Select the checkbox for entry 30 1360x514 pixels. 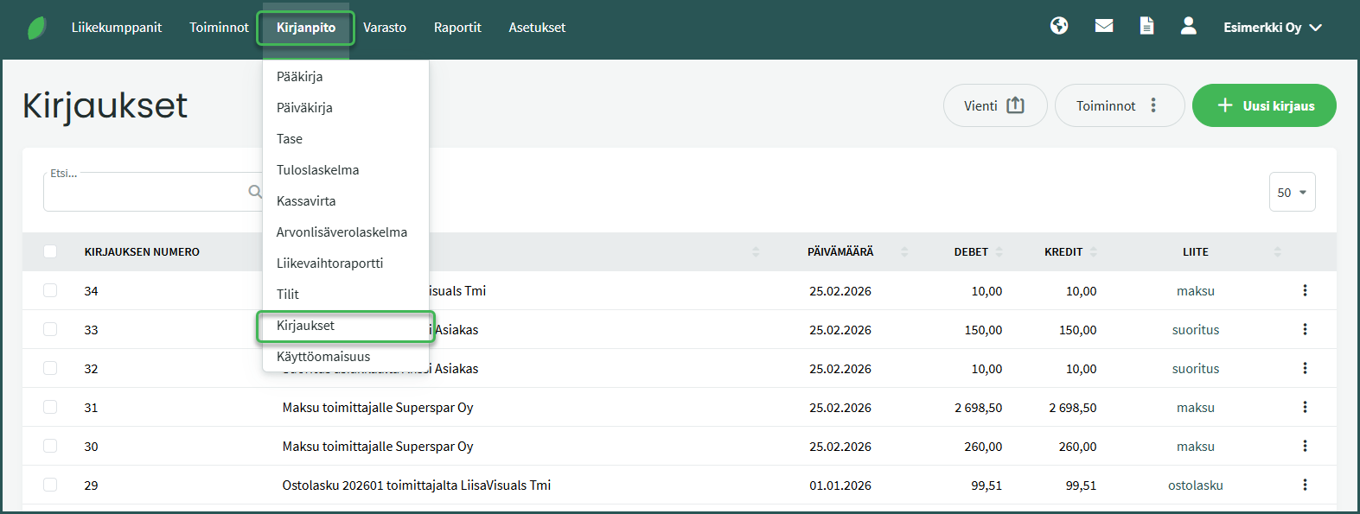coord(50,446)
